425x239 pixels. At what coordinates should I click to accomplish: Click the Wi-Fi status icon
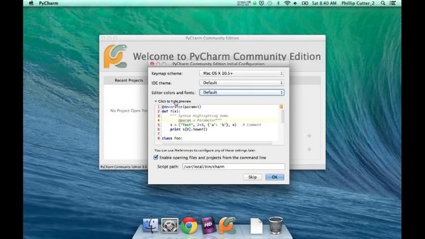click(287, 3)
